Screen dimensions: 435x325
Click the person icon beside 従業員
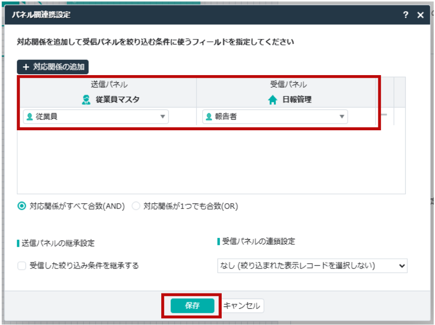coord(30,117)
